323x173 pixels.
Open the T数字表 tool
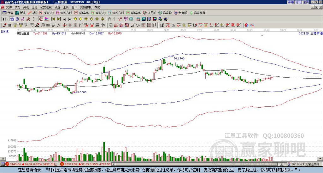[x=133, y=13]
